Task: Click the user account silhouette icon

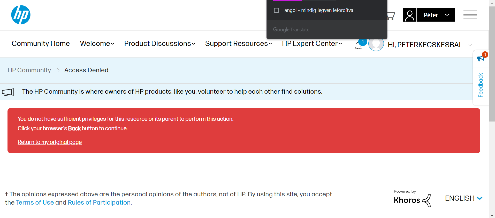Action: [410, 15]
